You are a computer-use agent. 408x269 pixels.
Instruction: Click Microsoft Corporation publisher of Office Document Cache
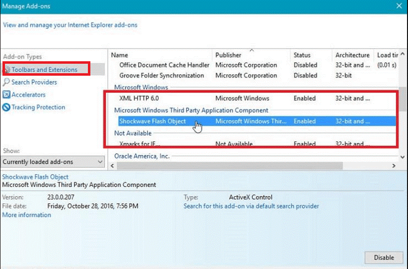pos(246,65)
